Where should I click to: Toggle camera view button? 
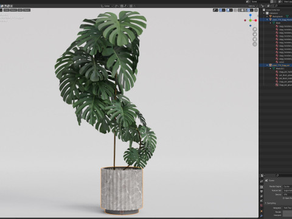pos(255,40)
